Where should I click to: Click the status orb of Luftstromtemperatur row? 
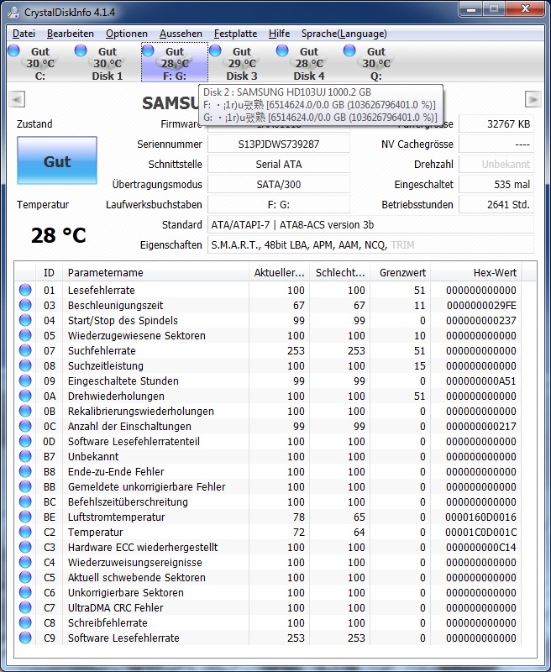pos(25,517)
